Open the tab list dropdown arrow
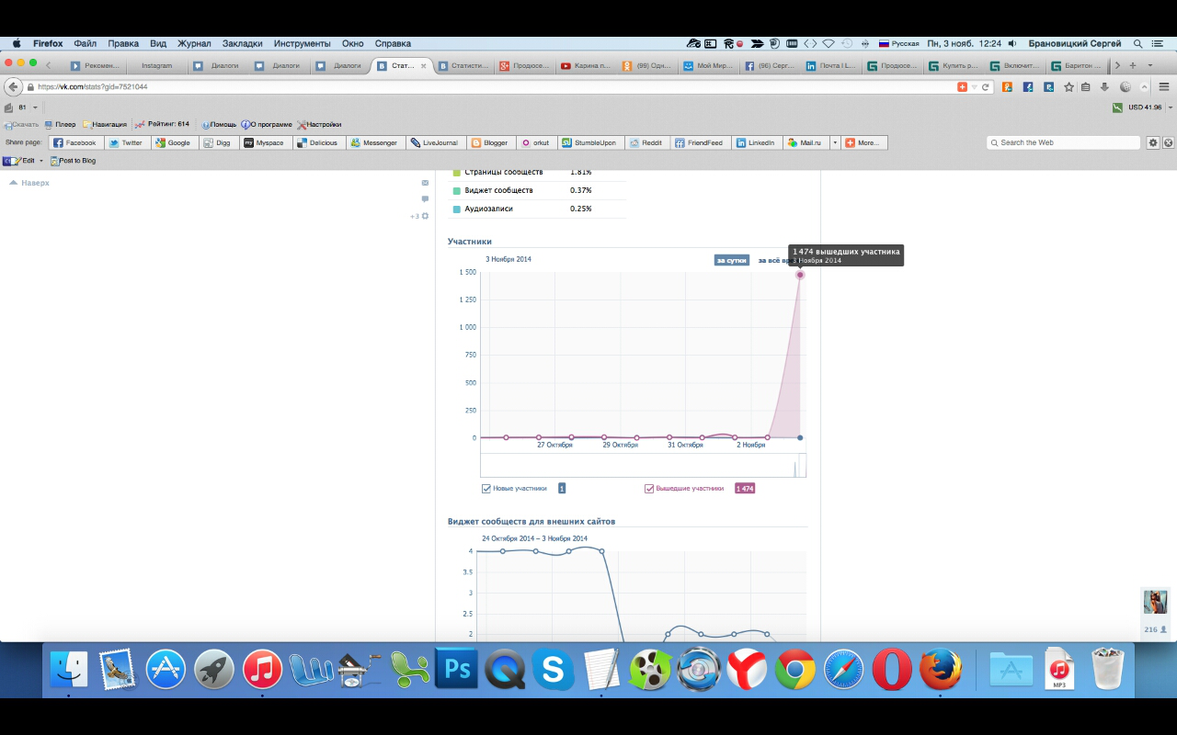 [1149, 65]
